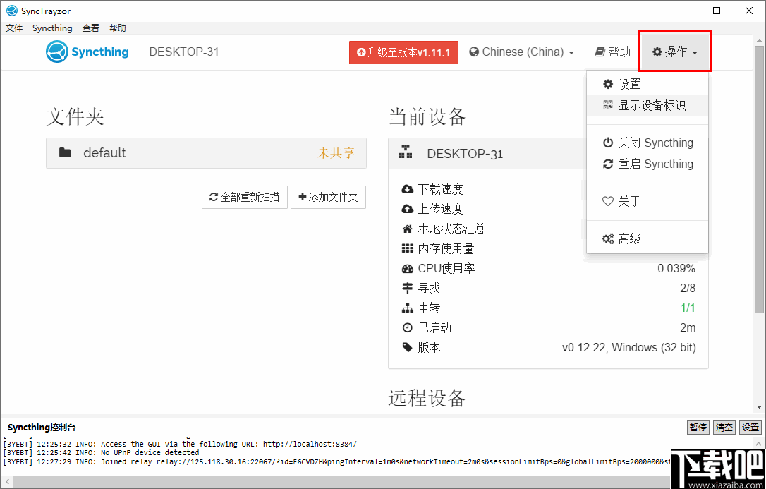Screen dimensions: 766x489
Task: Click the red 升级至版本v1.11.1 button
Action: pos(403,52)
